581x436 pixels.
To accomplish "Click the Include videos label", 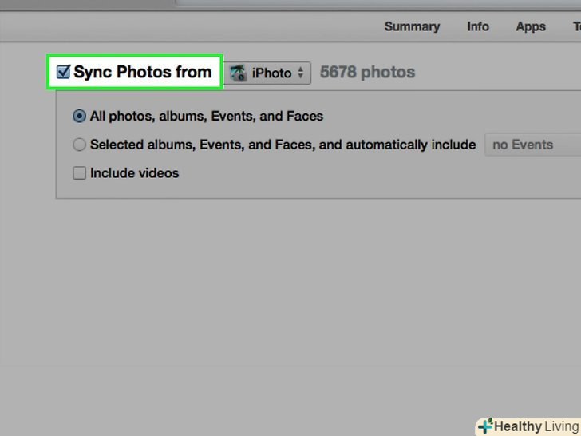I will pos(134,172).
